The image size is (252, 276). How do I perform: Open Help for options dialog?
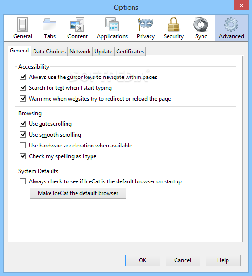223,260
